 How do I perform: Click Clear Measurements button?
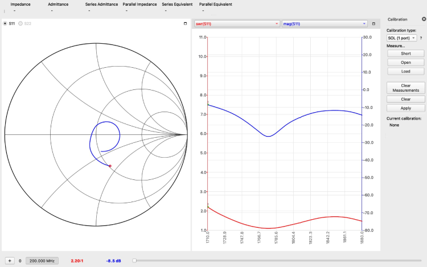coord(405,88)
